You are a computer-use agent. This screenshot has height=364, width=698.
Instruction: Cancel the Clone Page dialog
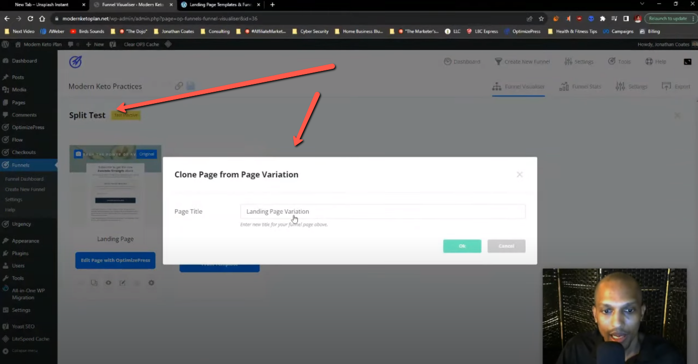point(506,246)
